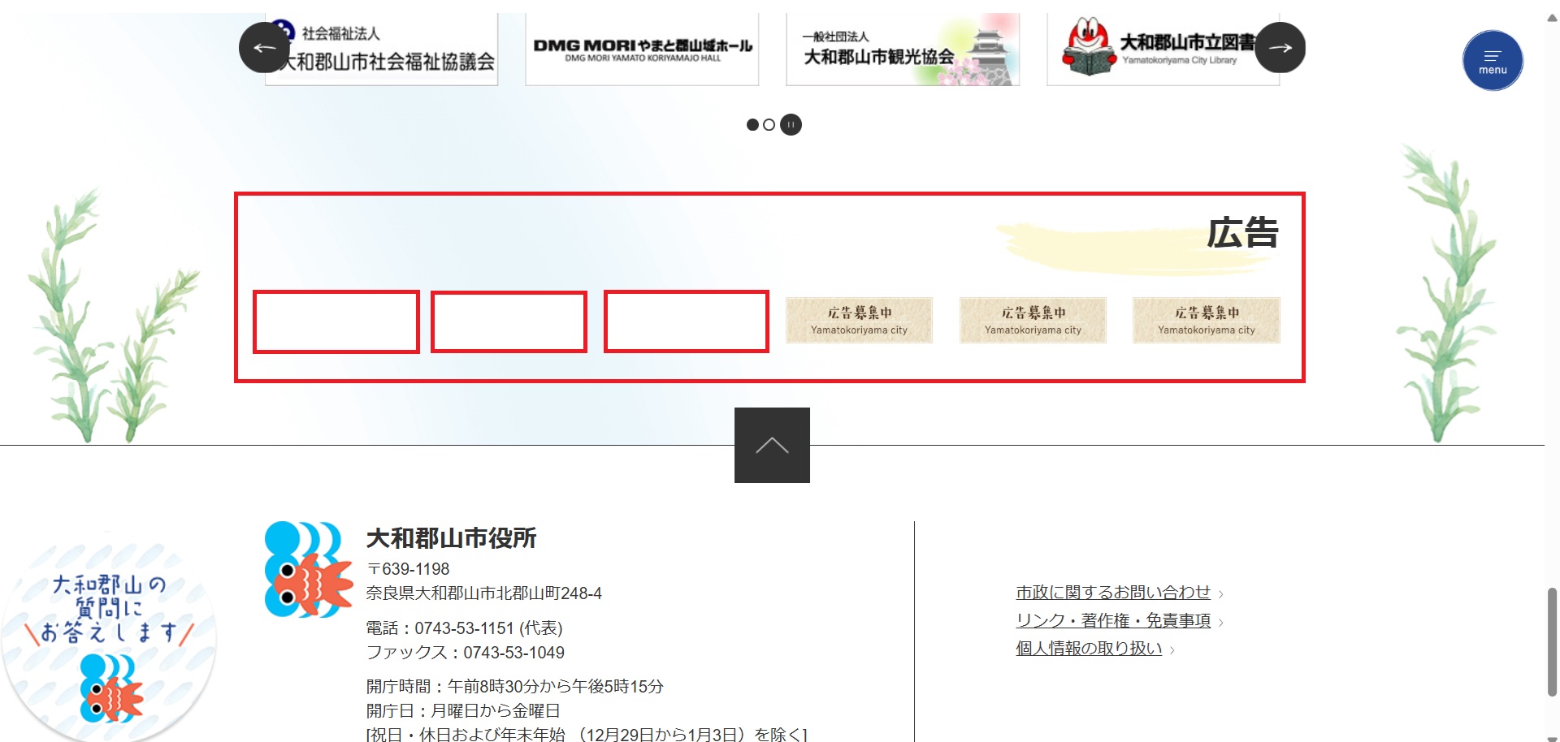The image size is (1560, 742).
Task: Open the goldfish chatbot 質問にお答えします bubble
Action: (108, 637)
